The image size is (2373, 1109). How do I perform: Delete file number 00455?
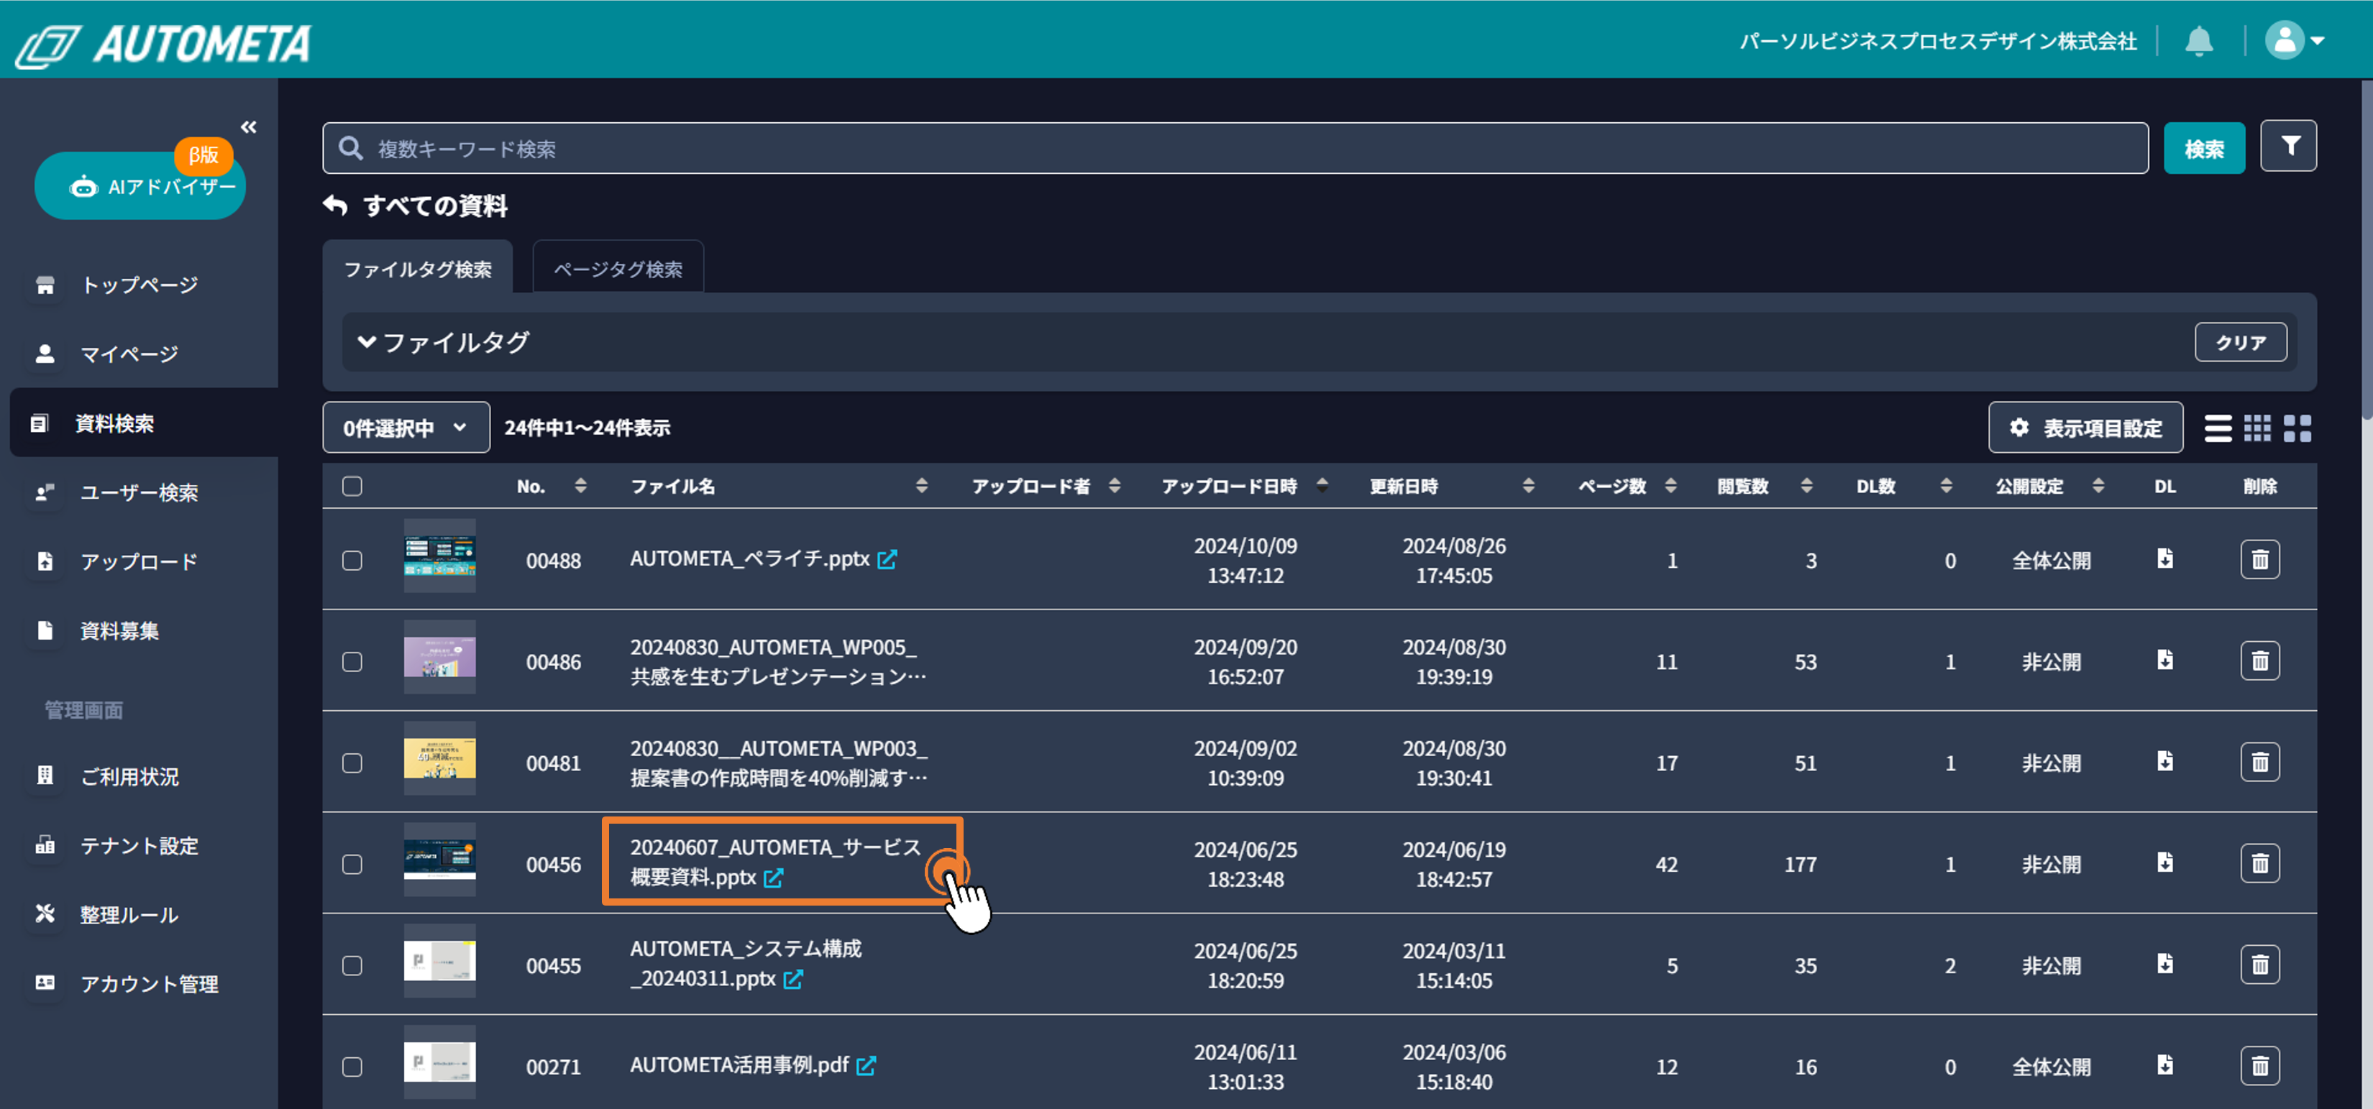(2259, 965)
